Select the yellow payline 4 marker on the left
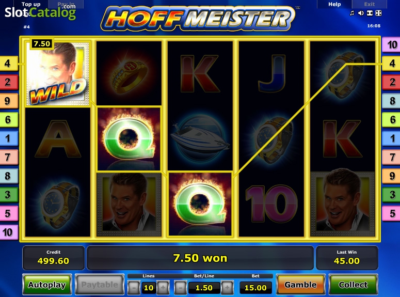 click(8, 64)
